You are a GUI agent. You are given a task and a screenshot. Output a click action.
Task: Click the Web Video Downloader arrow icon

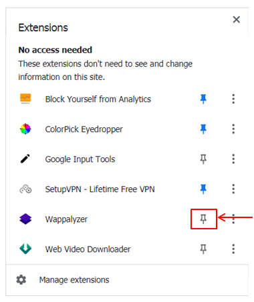[x=25, y=249]
